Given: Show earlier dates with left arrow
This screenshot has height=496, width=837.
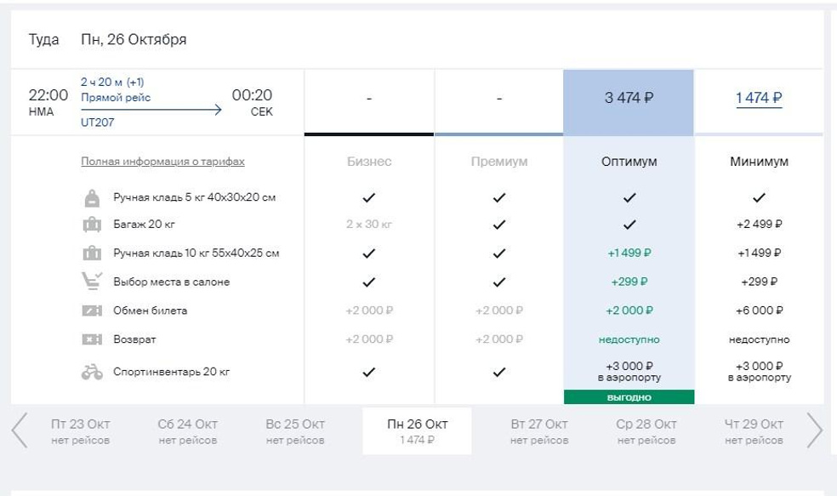Looking at the screenshot, I should click(x=20, y=430).
